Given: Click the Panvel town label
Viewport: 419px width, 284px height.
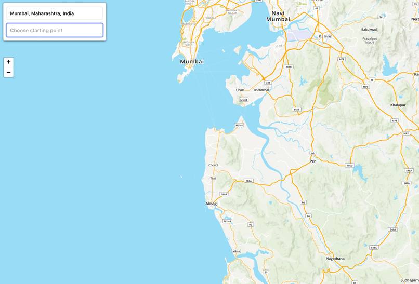Looking at the screenshot, I should click(325, 36).
